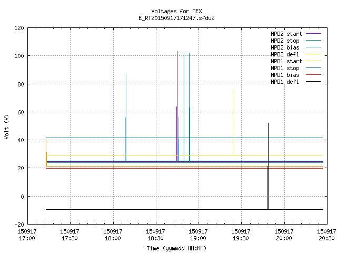Click the x-axis tick label 20:00
Viewport: 337px width, 253px height.
(x=284, y=238)
